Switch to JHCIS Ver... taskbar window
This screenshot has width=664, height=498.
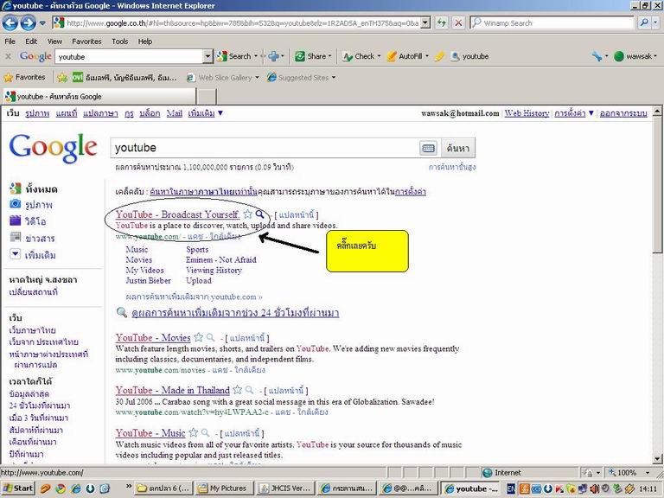click(285, 488)
